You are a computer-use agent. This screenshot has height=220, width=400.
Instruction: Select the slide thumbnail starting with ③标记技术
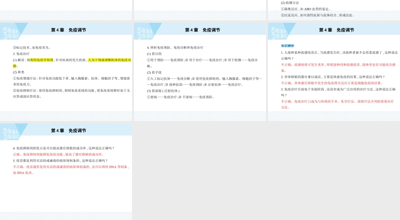(66, 72)
